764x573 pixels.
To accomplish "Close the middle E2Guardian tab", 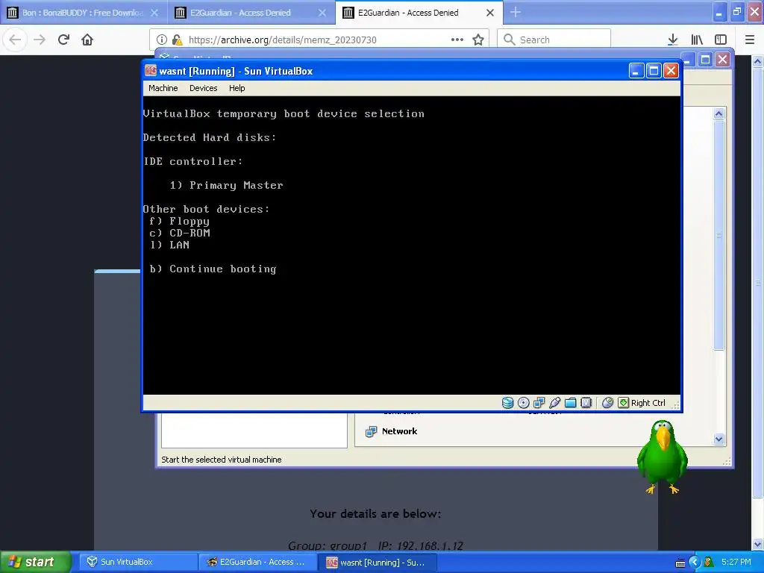I will [x=322, y=13].
